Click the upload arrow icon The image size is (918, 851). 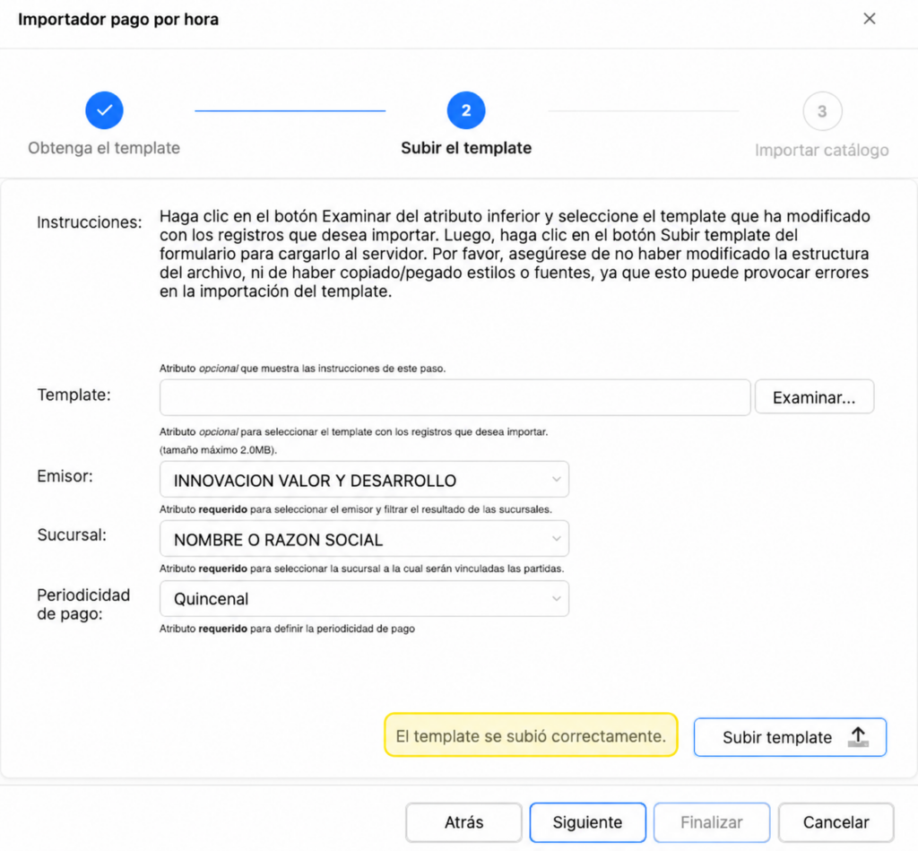click(858, 736)
